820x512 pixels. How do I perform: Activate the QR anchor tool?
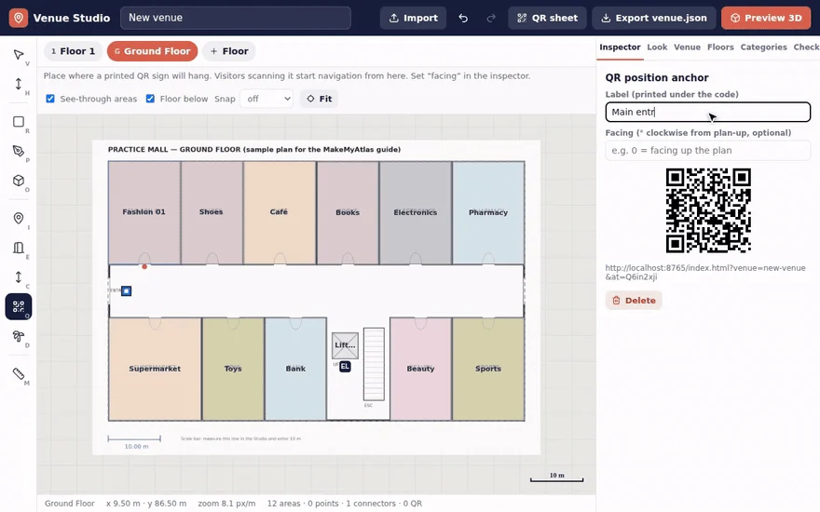pyautogui.click(x=19, y=306)
